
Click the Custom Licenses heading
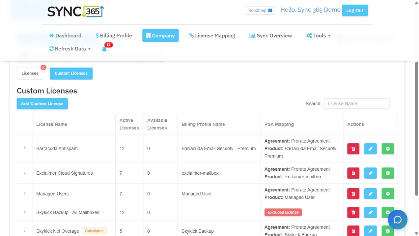(47, 91)
